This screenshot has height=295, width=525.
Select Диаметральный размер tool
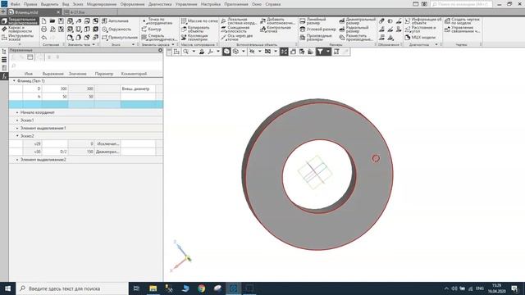(358, 21)
